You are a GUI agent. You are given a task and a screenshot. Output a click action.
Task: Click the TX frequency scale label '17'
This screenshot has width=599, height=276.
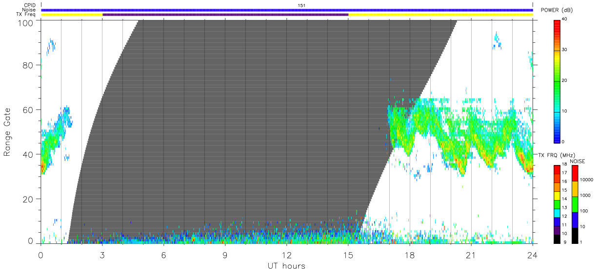[564, 173]
